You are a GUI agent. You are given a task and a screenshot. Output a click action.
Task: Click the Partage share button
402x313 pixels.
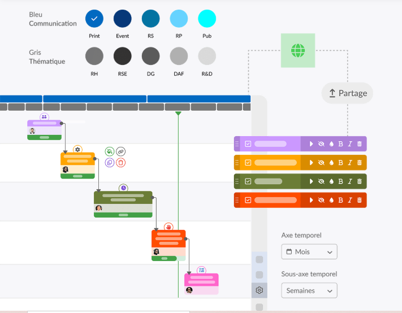pyautogui.click(x=347, y=93)
